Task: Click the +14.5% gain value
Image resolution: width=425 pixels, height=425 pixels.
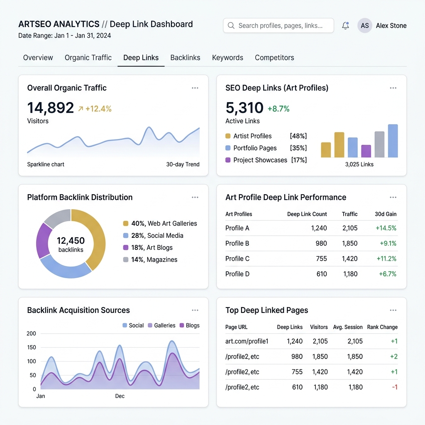Action: coord(386,228)
